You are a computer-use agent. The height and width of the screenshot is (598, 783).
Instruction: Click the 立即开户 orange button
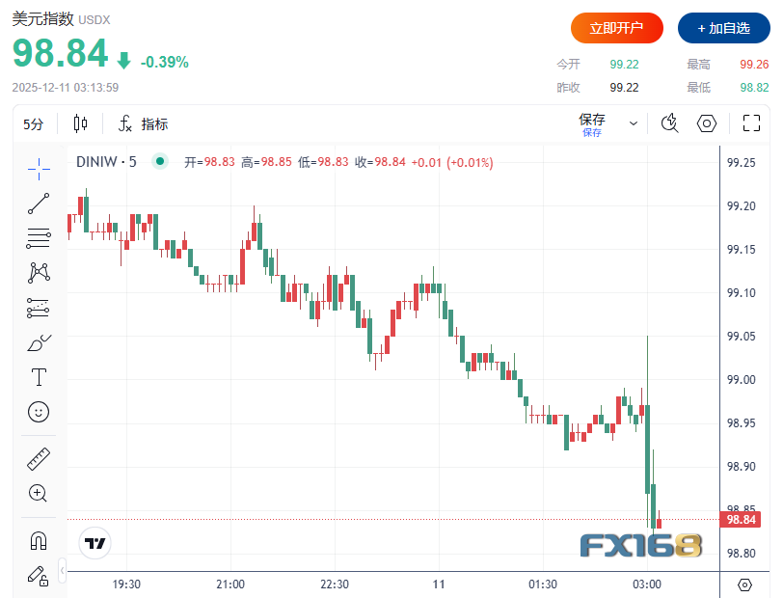(x=617, y=28)
